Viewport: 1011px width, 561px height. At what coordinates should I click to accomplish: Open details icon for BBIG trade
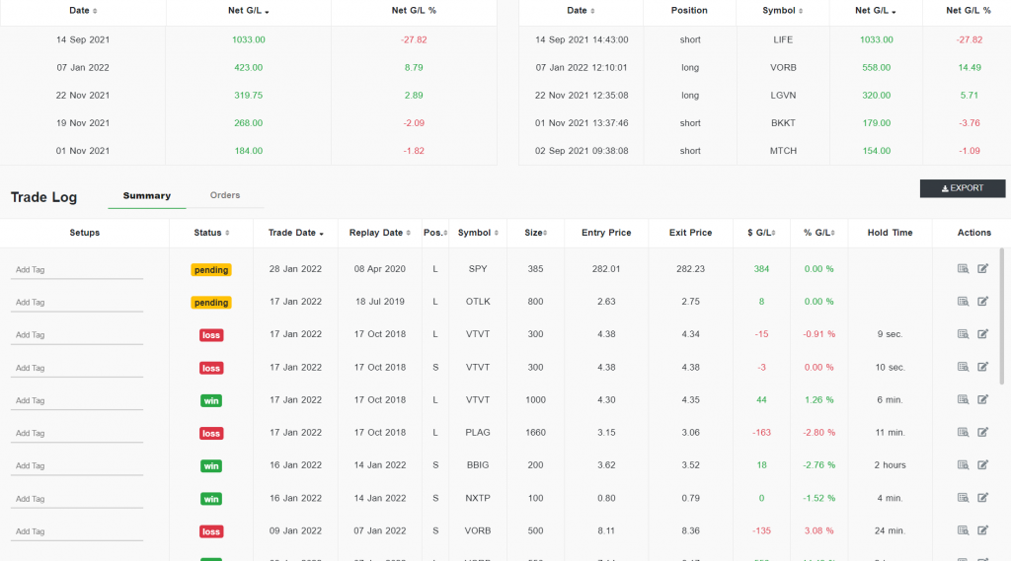(963, 465)
